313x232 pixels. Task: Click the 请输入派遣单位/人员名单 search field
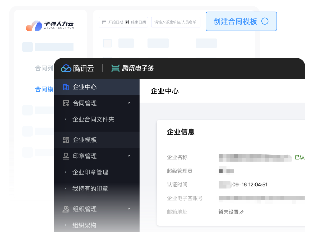[176, 22]
